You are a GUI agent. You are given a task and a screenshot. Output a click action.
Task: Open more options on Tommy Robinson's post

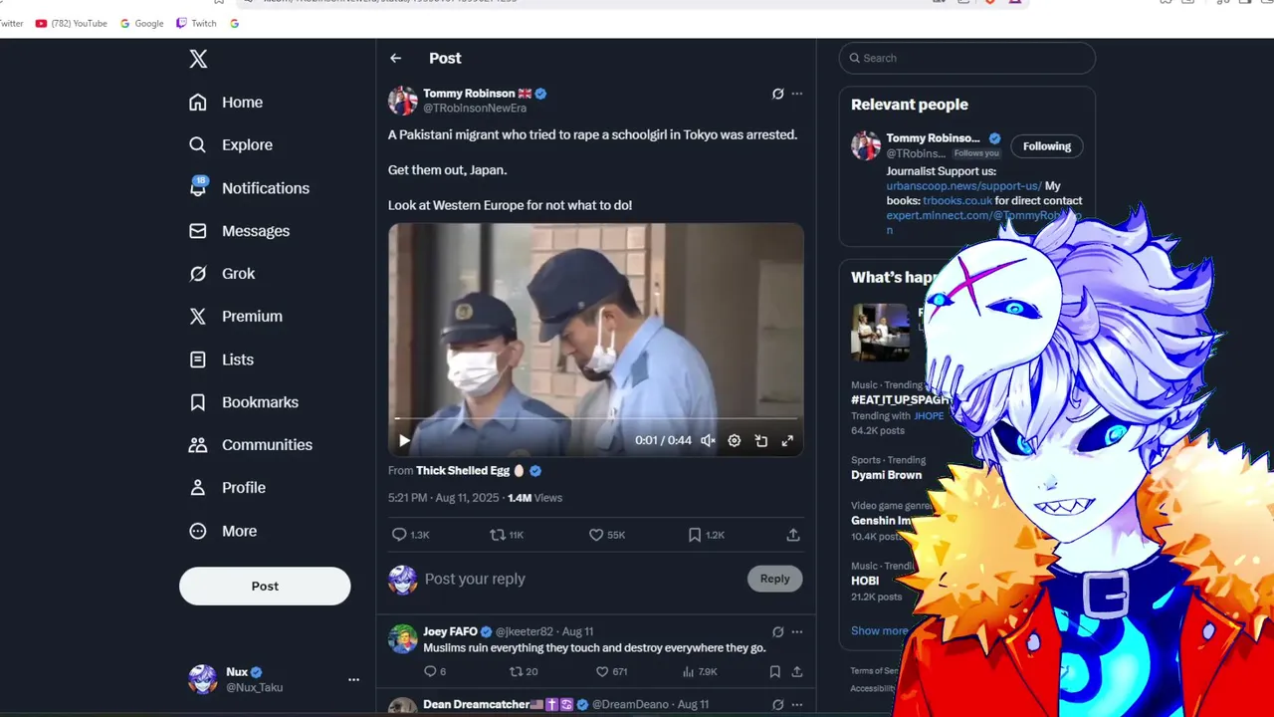point(796,94)
